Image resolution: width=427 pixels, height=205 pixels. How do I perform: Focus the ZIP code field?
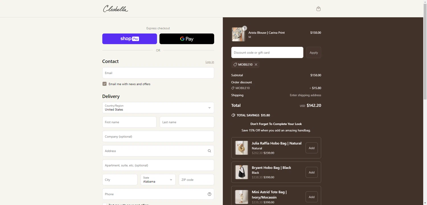pyautogui.click(x=196, y=180)
